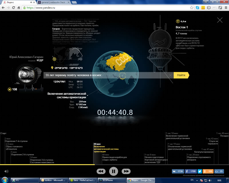Open the Java - HoReCa2 taskbar window
This screenshot has width=229, height=183.
83,180
